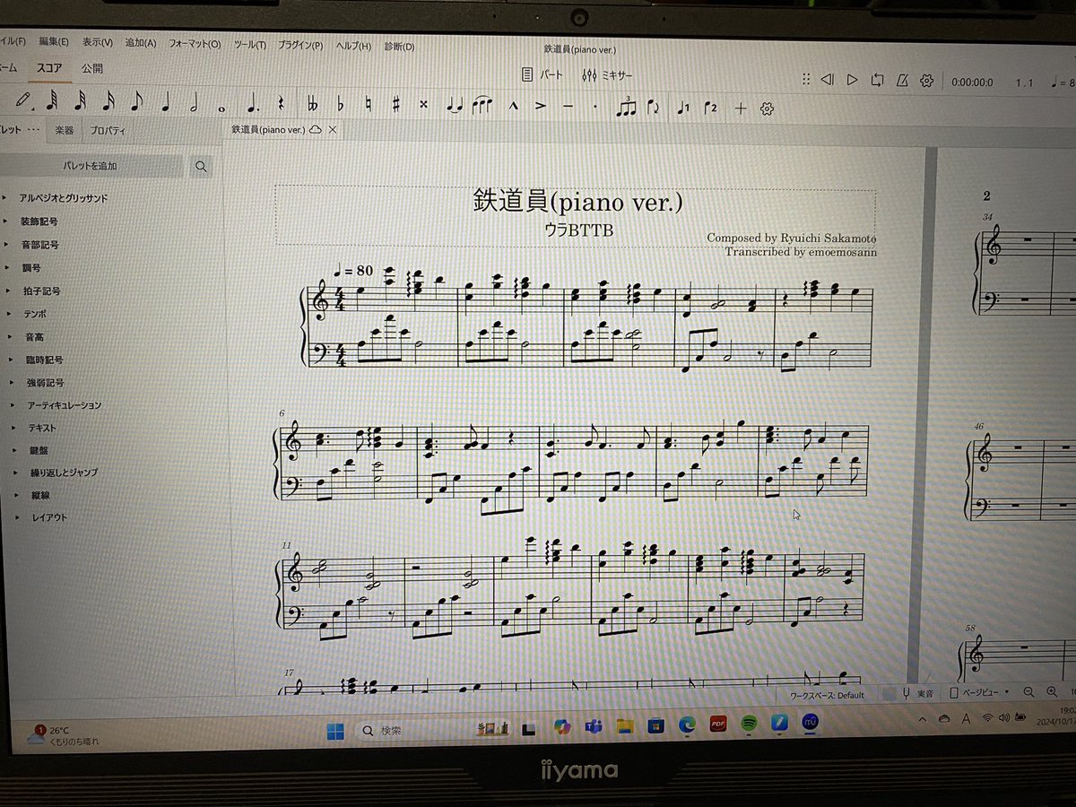Select the flat accidental
The image size is (1076, 807).
[341, 107]
